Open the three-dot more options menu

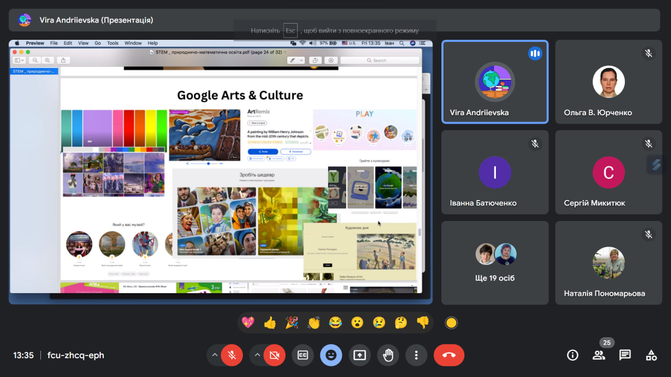416,355
